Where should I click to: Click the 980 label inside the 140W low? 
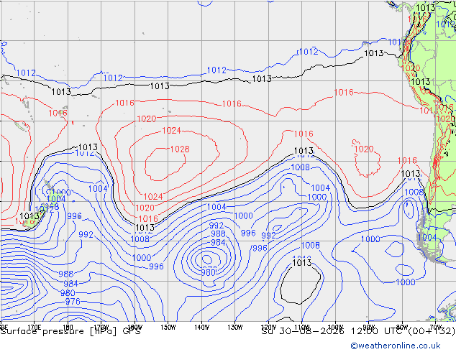(x=209, y=273)
